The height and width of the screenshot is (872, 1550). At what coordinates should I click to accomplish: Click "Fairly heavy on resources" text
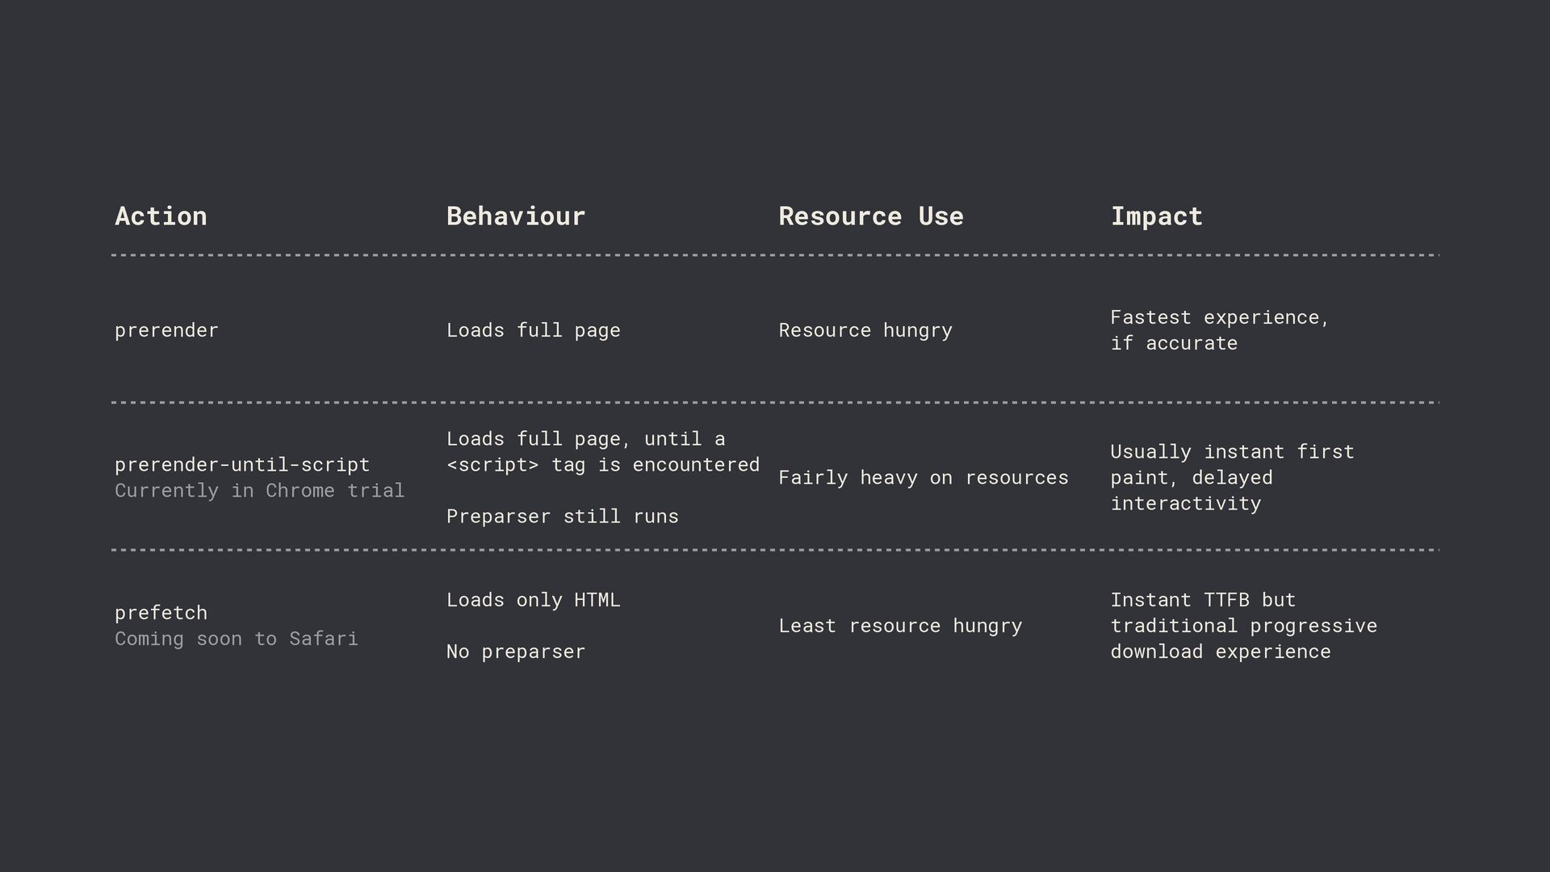923,477
